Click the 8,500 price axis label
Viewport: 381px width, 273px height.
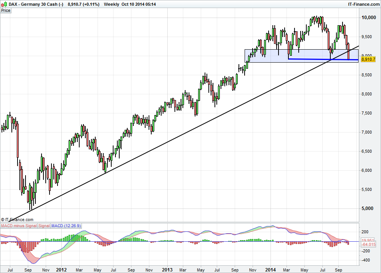click(x=367, y=75)
